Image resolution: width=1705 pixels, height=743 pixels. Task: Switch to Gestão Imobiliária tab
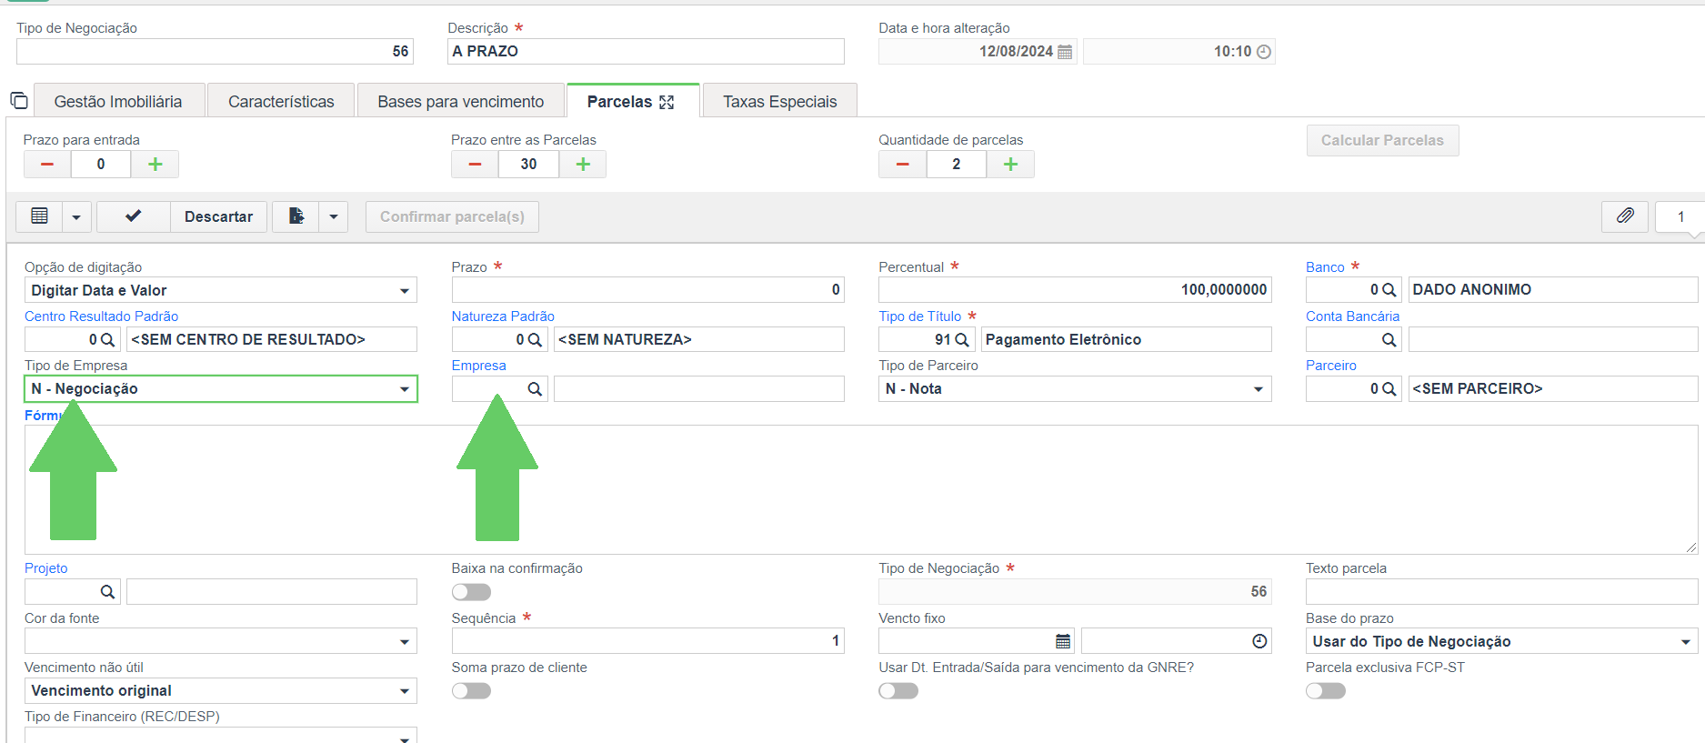[118, 101]
